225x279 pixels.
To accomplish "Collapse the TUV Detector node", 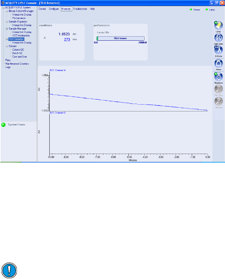I will click(7, 39).
